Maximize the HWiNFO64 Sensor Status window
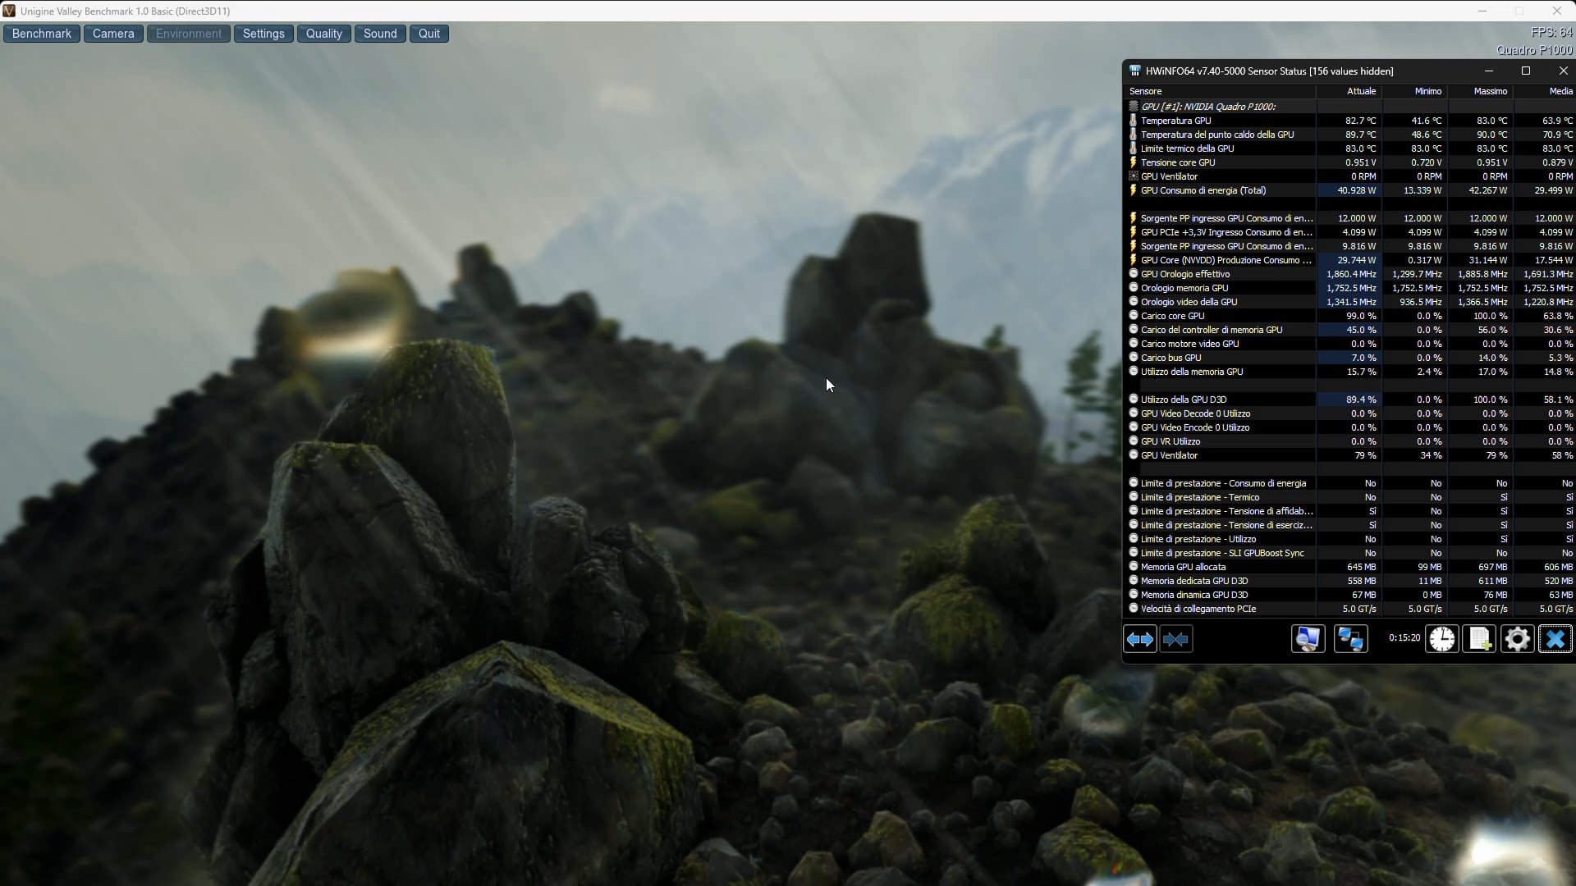Screen dimensions: 1576x886 pos(1526,71)
